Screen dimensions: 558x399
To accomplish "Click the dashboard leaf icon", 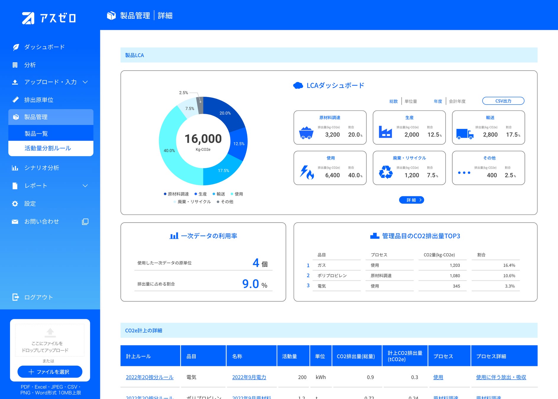I will tap(16, 47).
